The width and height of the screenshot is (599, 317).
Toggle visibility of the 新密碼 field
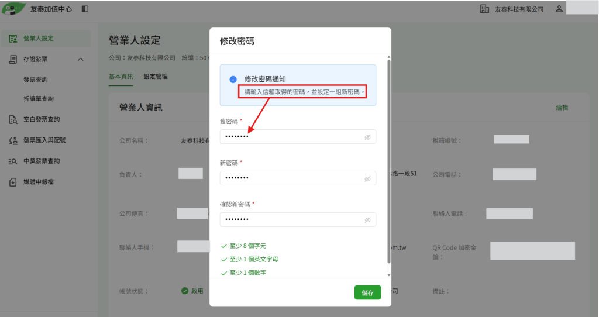click(367, 178)
